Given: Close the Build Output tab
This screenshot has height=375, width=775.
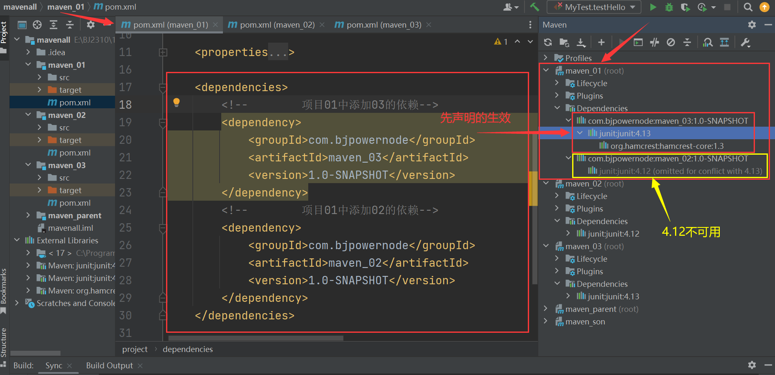Looking at the screenshot, I should (x=140, y=366).
